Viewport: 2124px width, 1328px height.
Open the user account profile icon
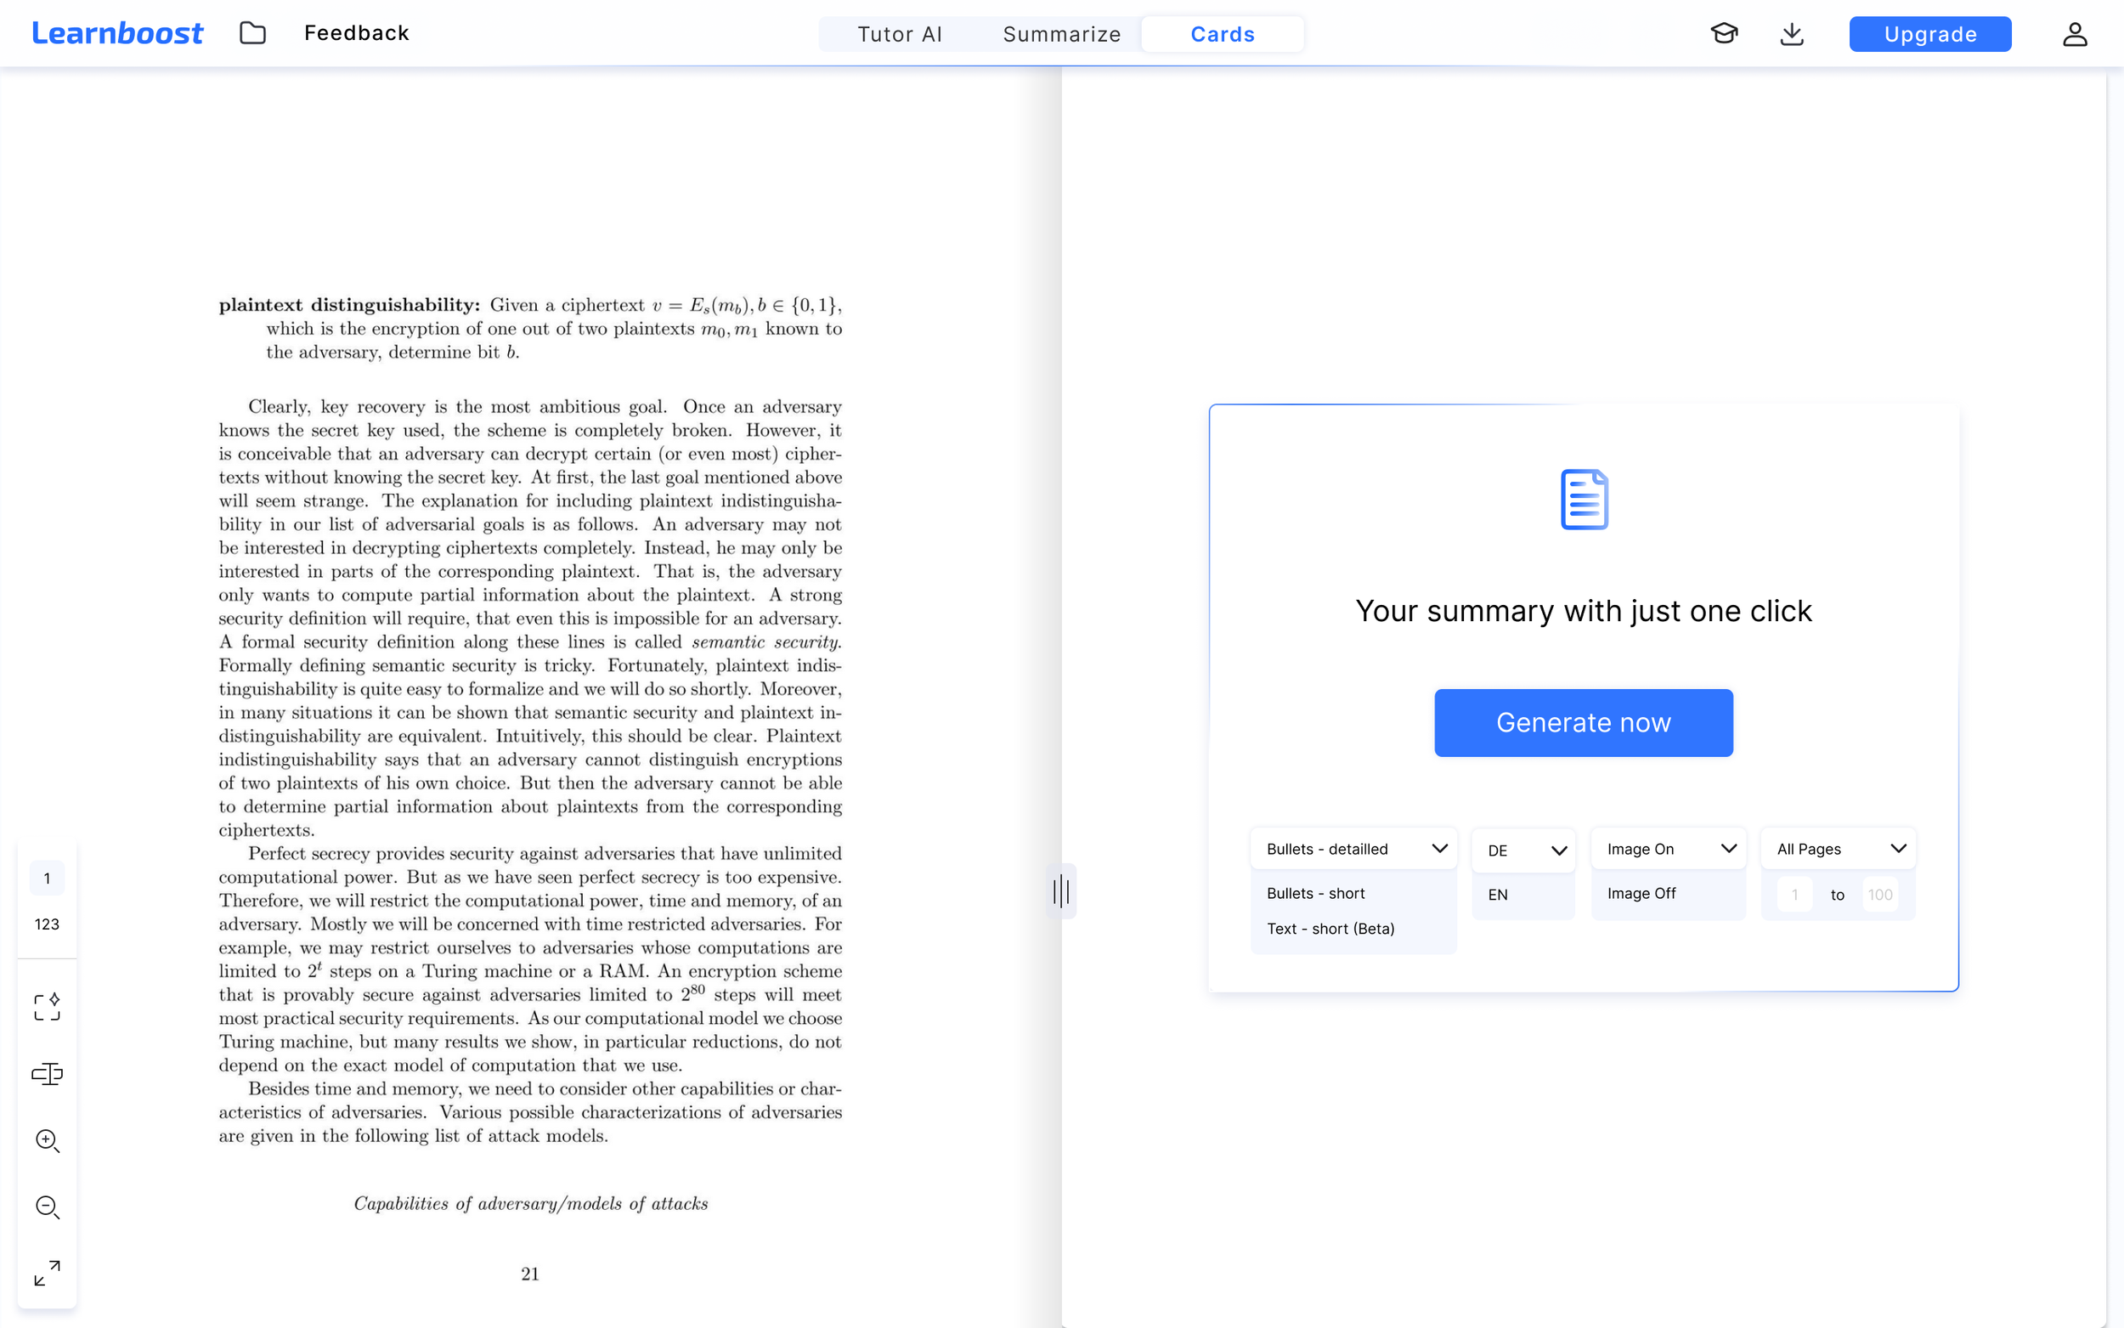click(x=2074, y=33)
